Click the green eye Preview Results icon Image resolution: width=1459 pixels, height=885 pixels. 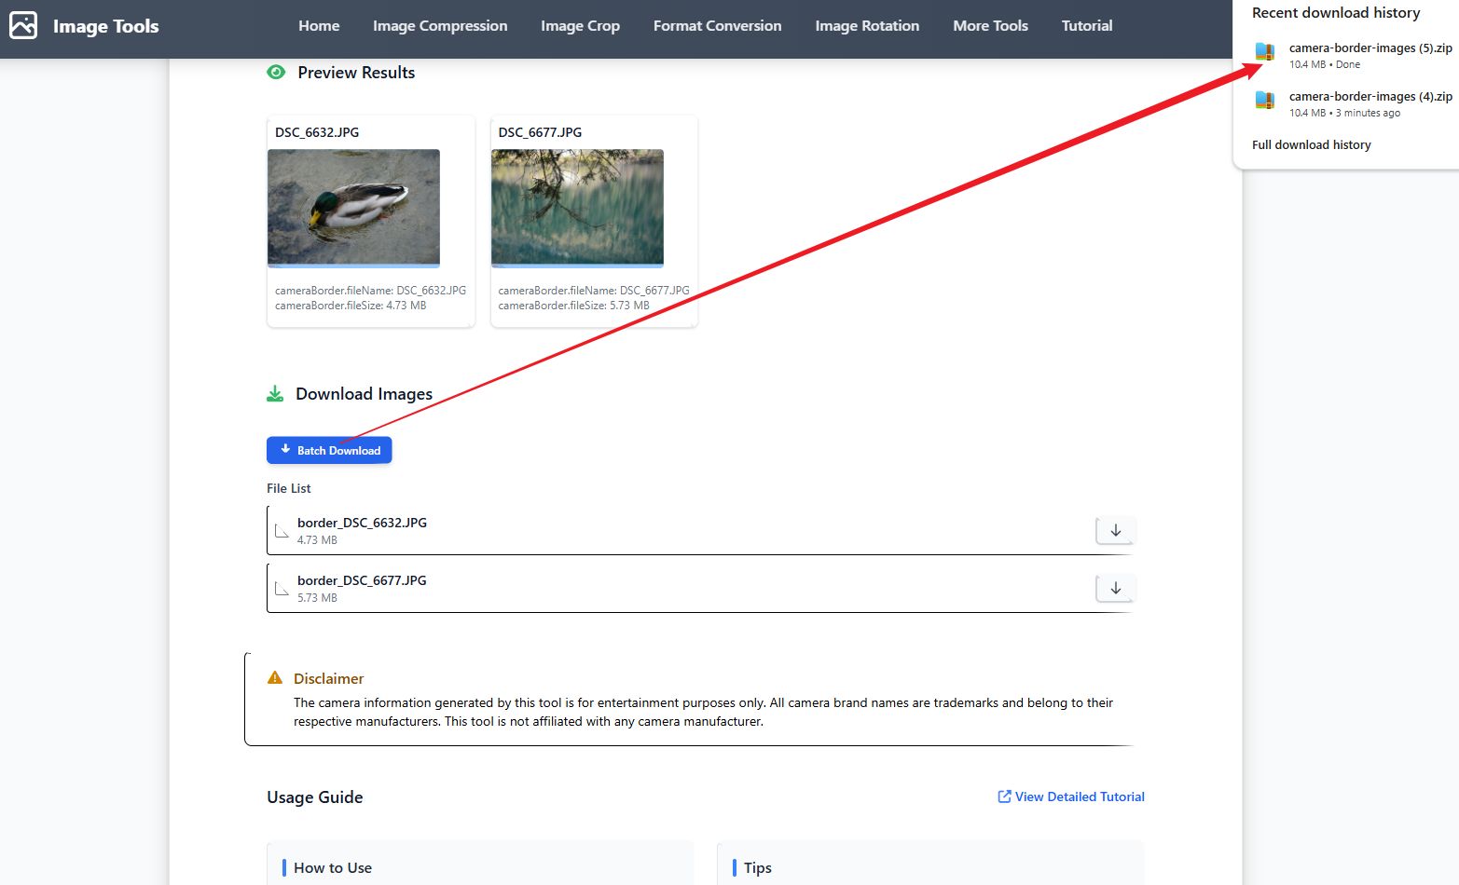tap(276, 73)
